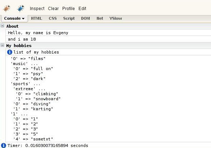Screen dimensions: 211x148
Task: Collapse the About group
Action: [3, 26]
